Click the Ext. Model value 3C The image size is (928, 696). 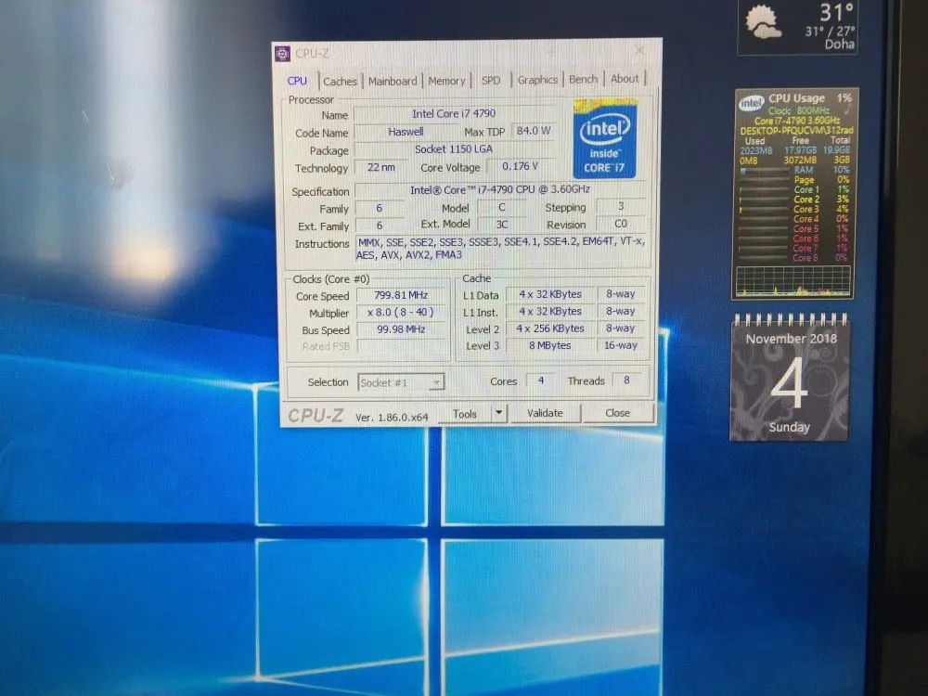[502, 225]
